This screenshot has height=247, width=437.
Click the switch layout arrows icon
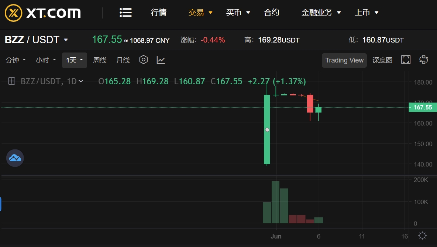[424, 60]
